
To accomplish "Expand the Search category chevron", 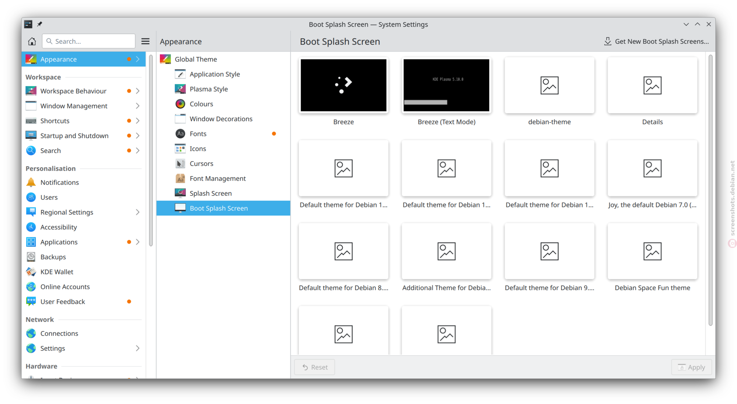I will pyautogui.click(x=137, y=150).
